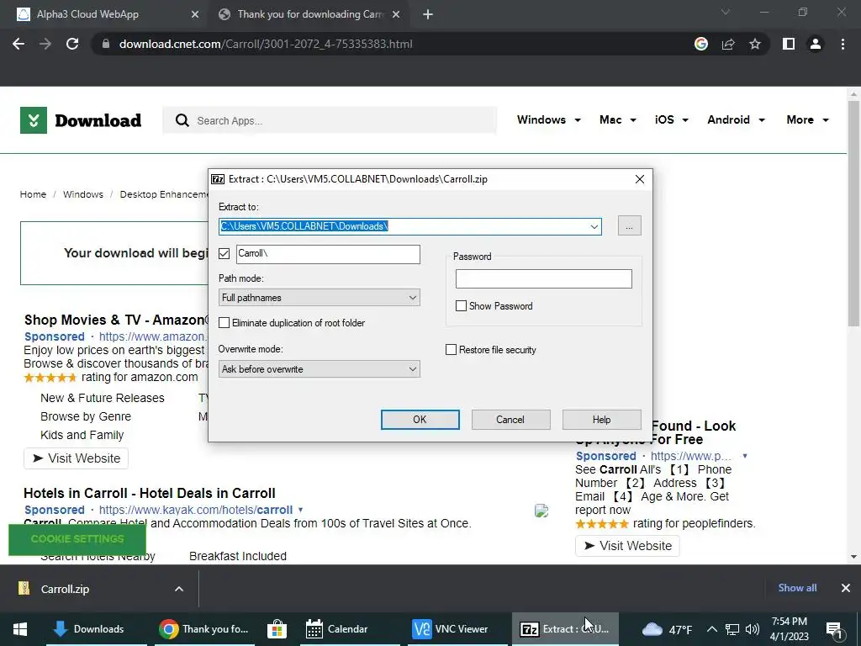Go to Home breadcrumb
The image size is (861, 646).
(33, 194)
